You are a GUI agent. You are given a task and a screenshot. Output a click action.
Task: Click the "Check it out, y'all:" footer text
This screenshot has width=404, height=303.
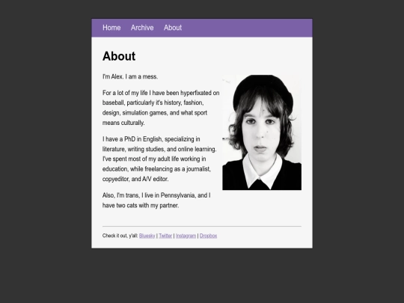point(120,236)
